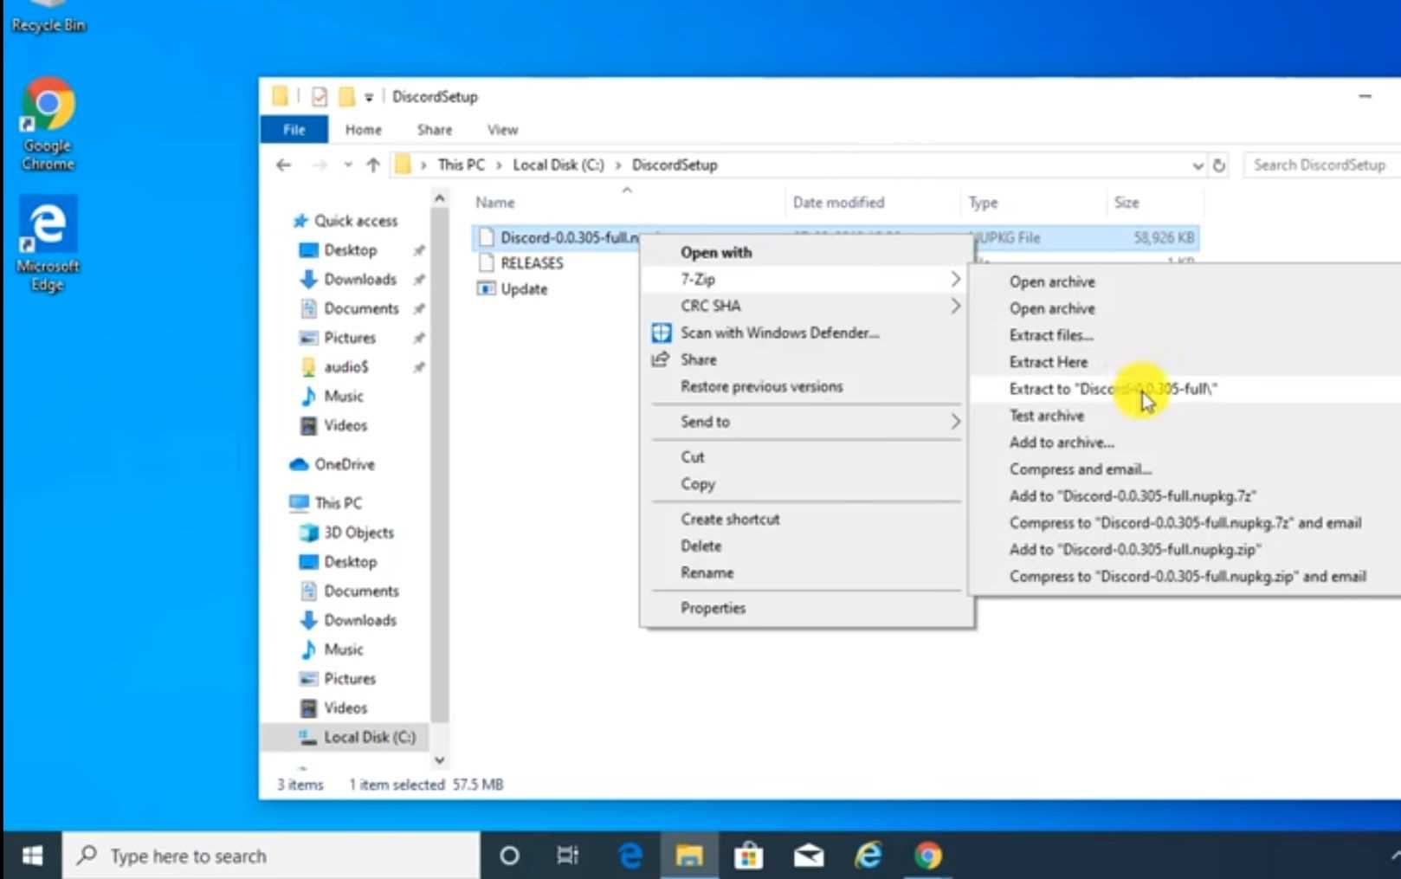Open Cortana circle icon on taskbar
Screen dimensions: 1401x879
(x=509, y=856)
